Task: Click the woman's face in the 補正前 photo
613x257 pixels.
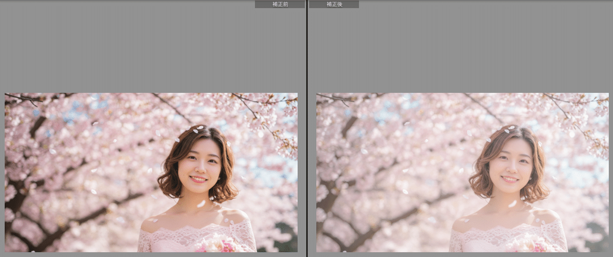Action: pyautogui.click(x=200, y=166)
